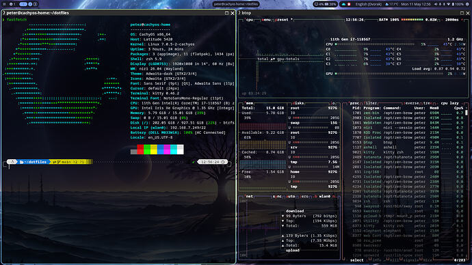Select the WebExten process row
Image resolution: width=472 pixels, height=265 pixels.
point(408,122)
